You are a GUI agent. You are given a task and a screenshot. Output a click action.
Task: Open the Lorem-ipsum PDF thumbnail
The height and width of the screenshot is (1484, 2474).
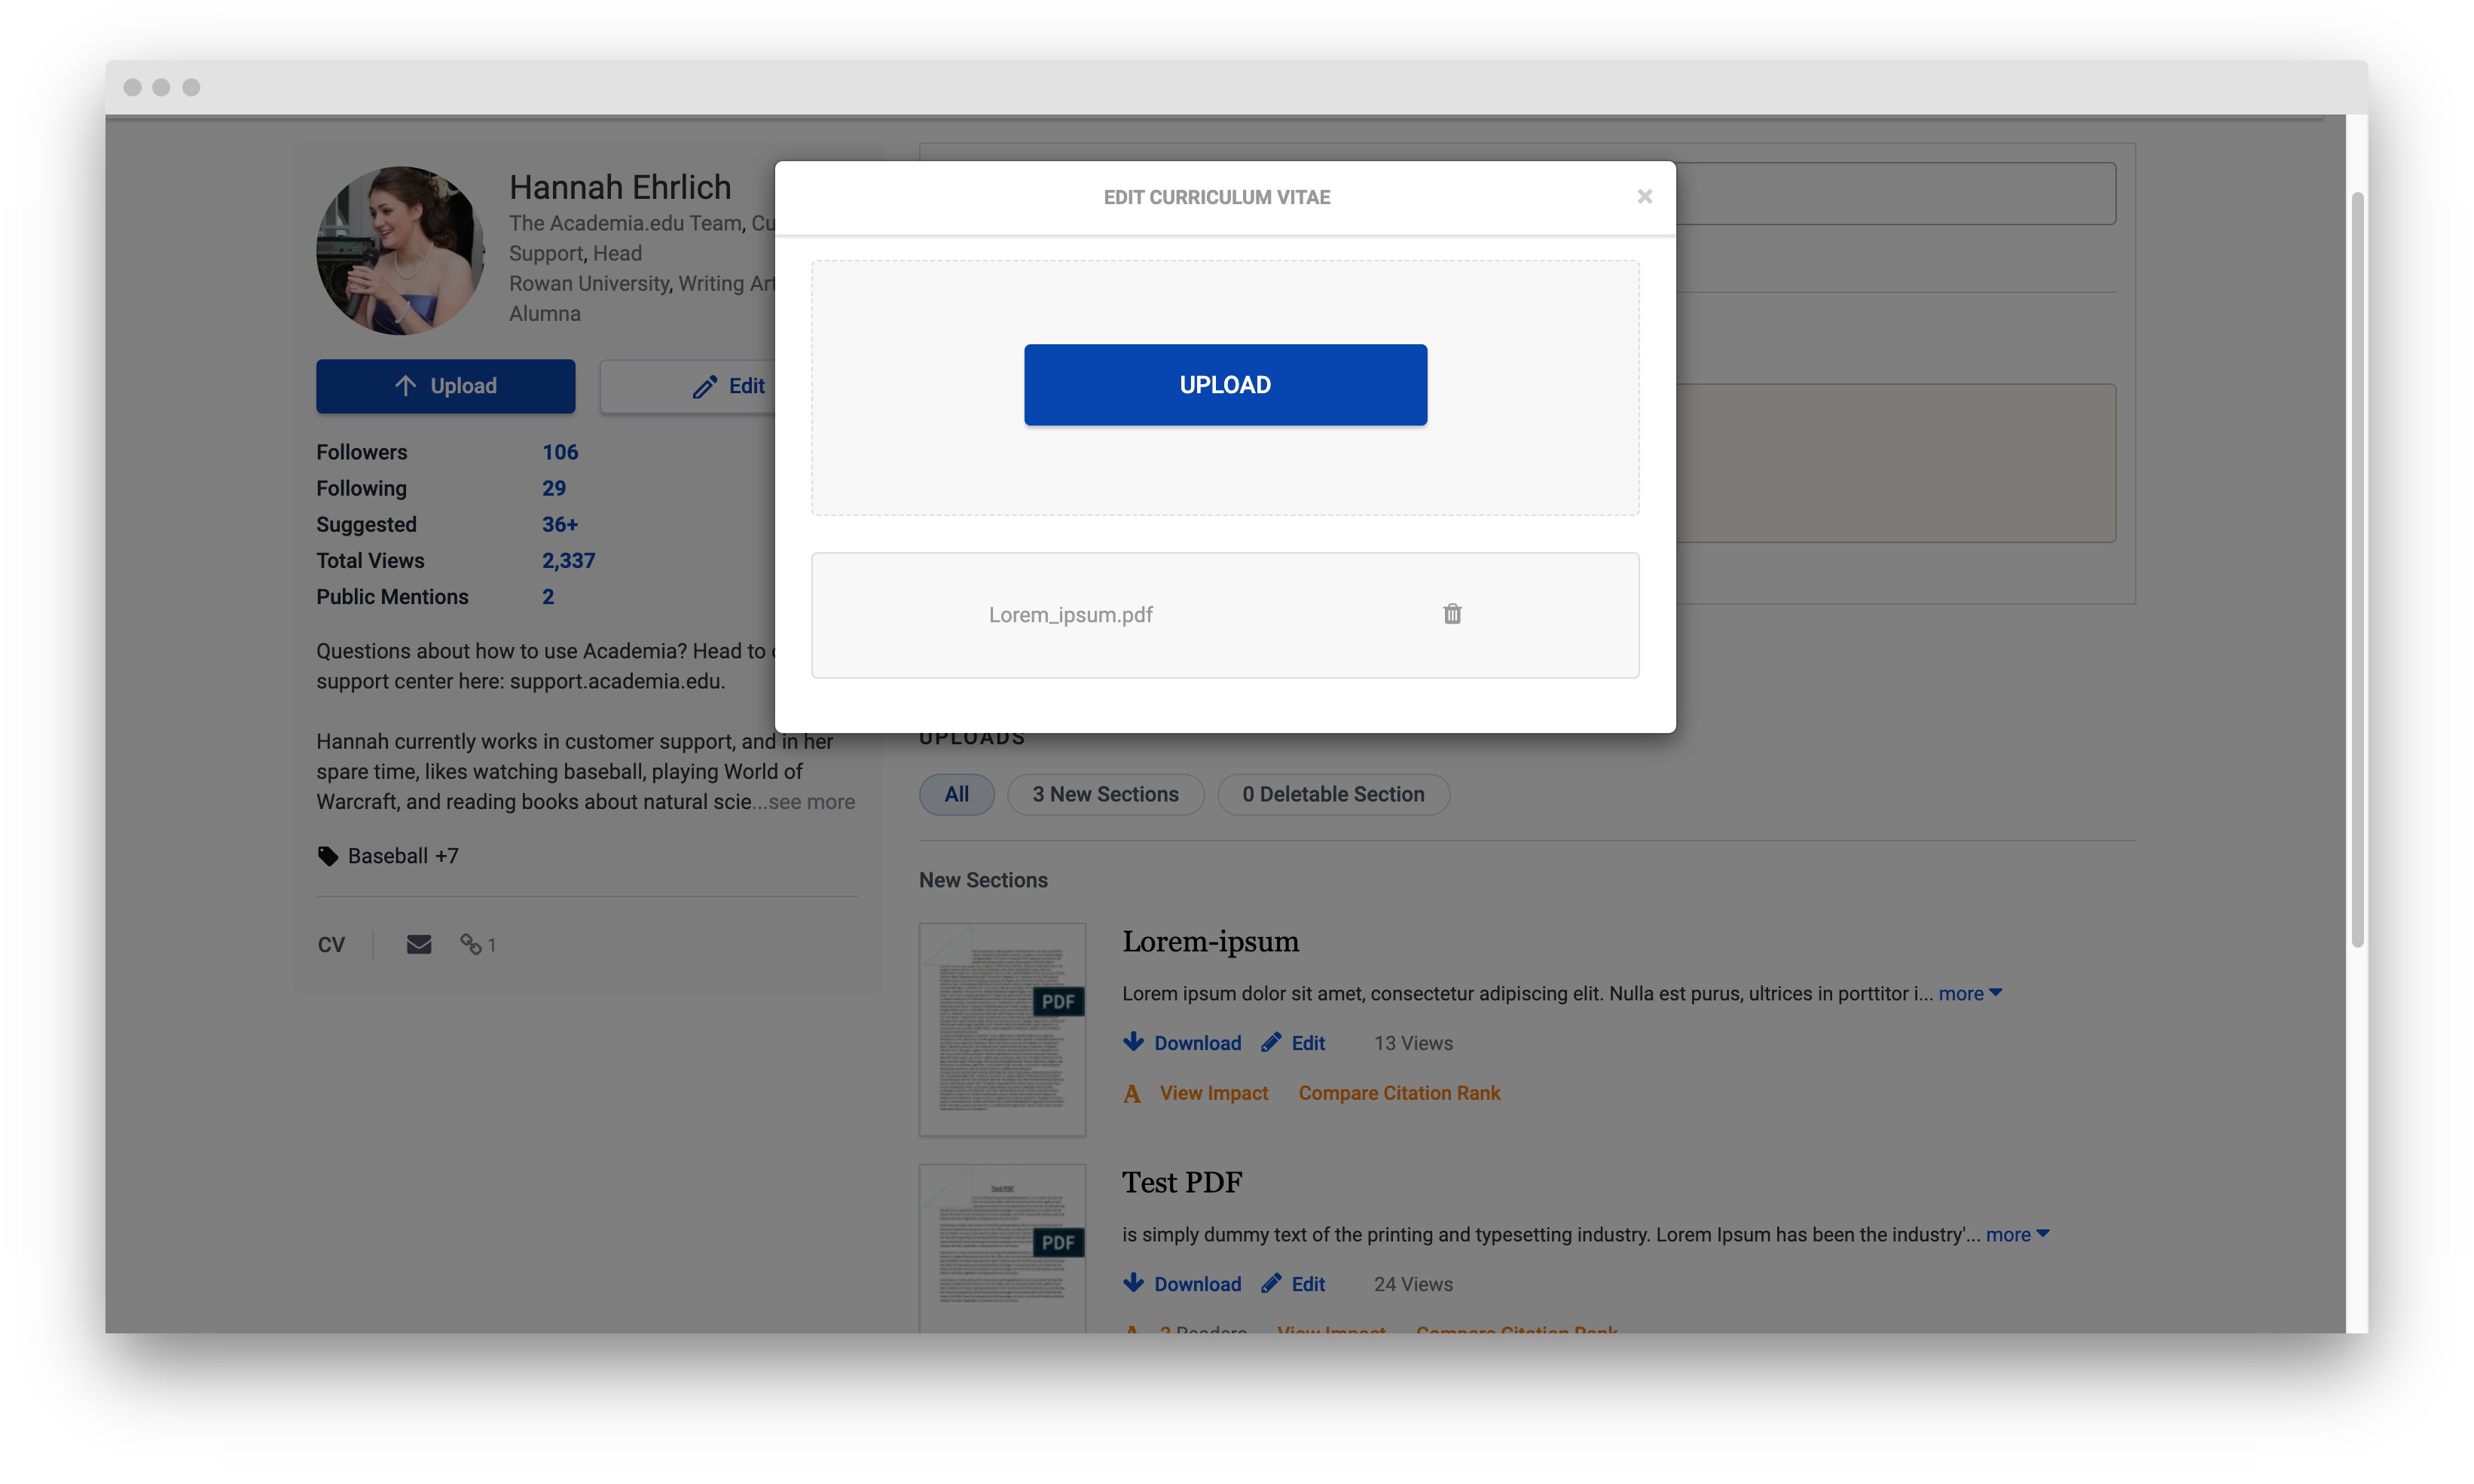(x=1002, y=1029)
